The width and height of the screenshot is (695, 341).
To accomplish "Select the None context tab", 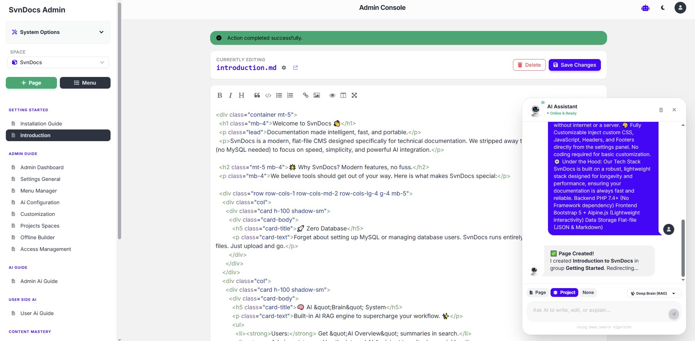I will tap(588, 292).
